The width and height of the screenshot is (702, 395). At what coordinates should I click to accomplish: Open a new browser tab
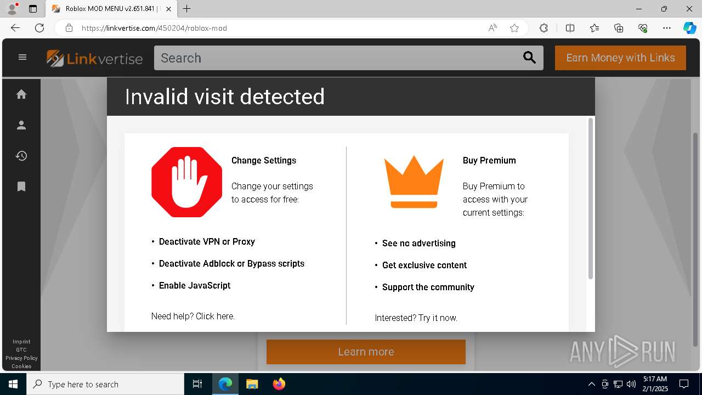coord(186,9)
